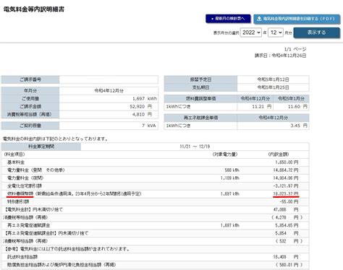Click the empty ご請求番号 value cell
Screen dimensions: 343x270
pos(109,79)
